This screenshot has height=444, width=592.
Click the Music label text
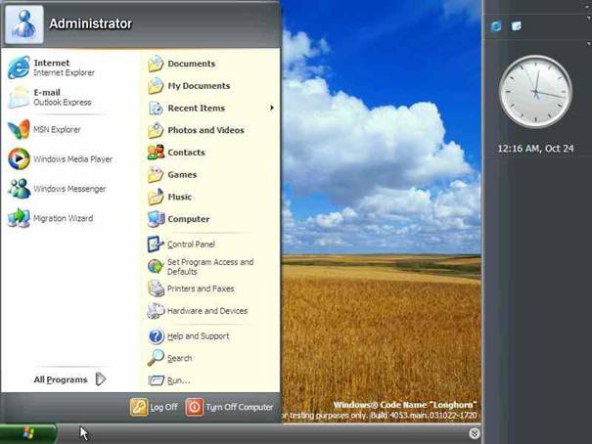180,197
